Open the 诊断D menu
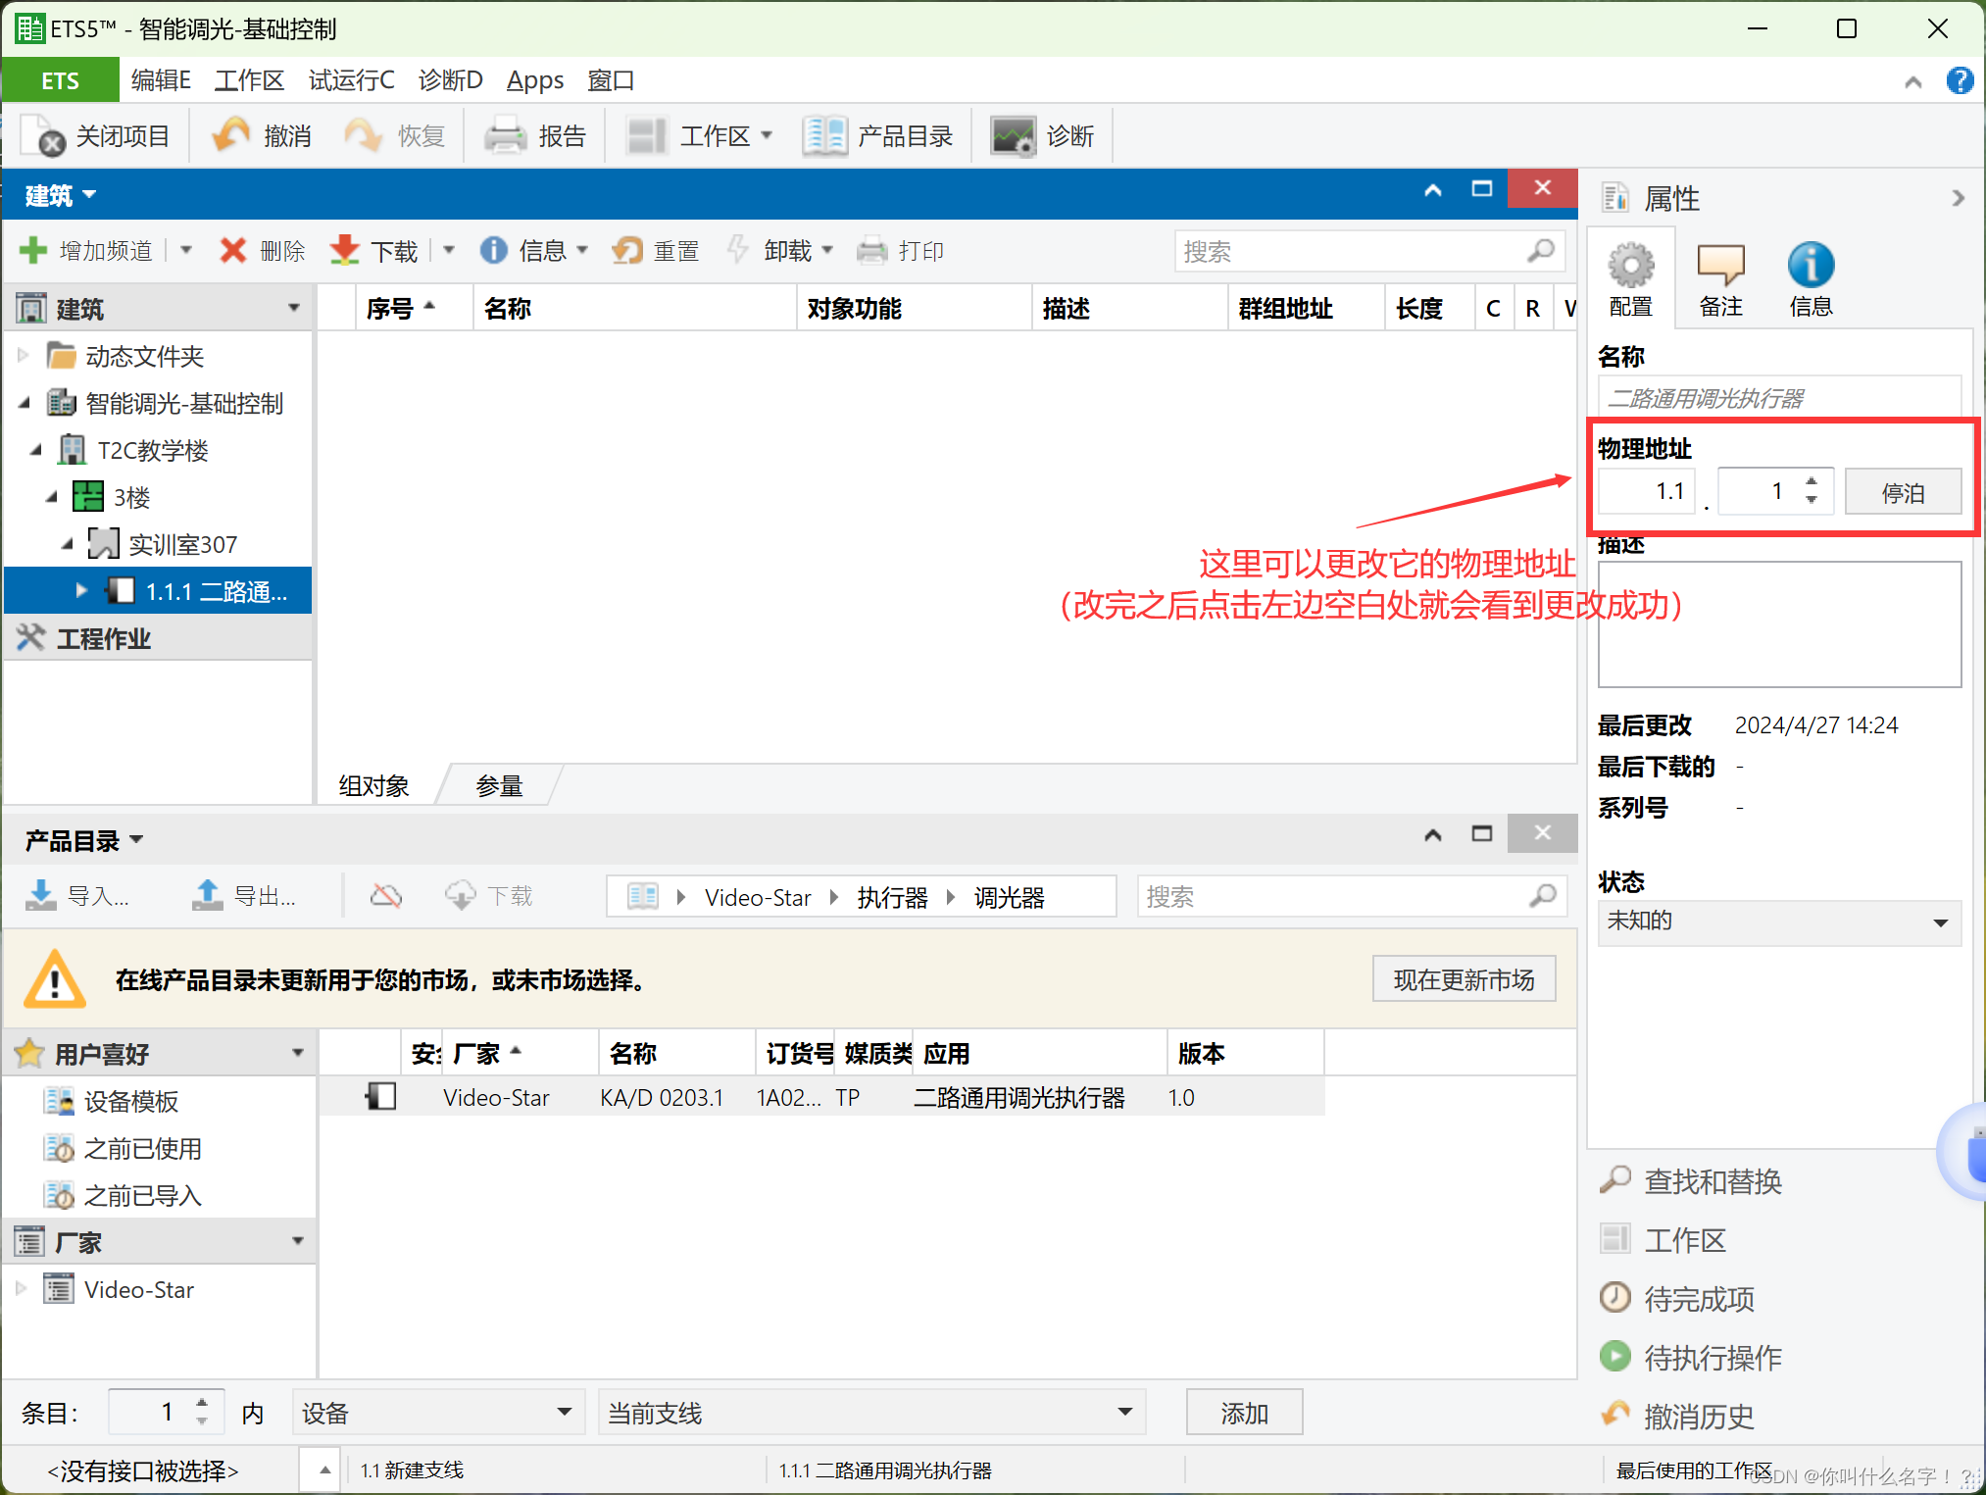This screenshot has width=1986, height=1495. (x=450, y=80)
